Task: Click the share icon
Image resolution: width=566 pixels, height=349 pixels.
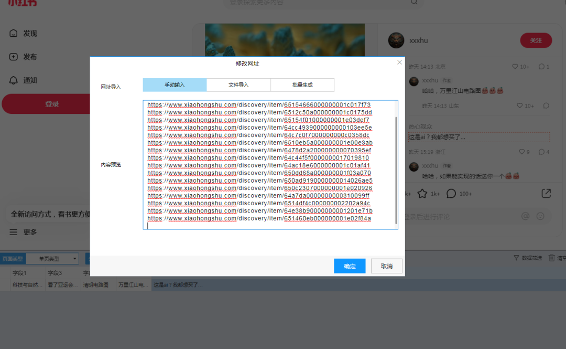Action: pos(546,194)
